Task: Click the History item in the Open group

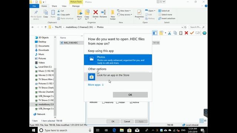Action: (x=150, y=18)
